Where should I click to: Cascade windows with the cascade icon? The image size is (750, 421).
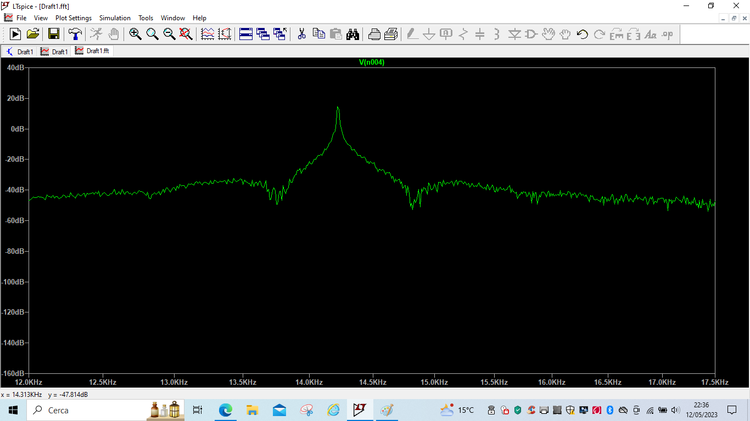(263, 34)
